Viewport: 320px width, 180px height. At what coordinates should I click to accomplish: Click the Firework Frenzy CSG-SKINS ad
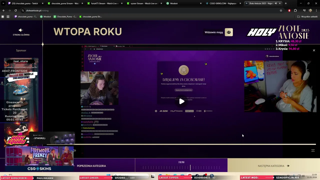[x=39, y=159]
